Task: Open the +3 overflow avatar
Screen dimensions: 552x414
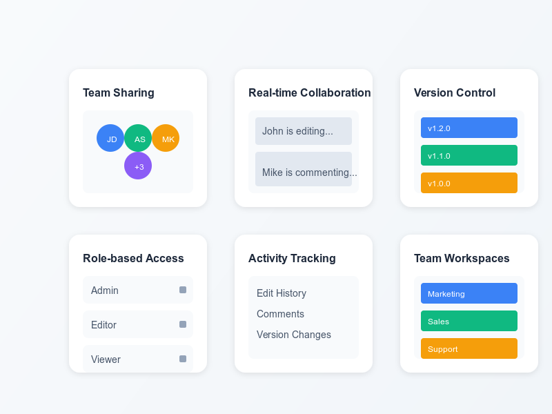Action: point(138,166)
